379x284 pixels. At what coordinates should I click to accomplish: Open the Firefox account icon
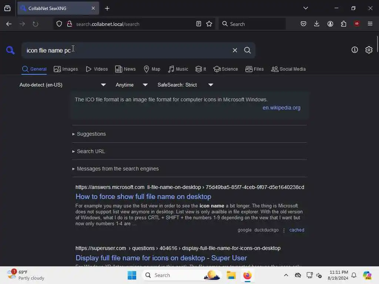330,24
